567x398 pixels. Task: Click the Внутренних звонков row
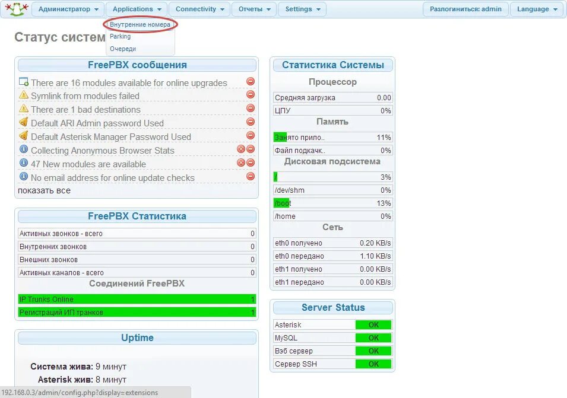click(x=137, y=246)
